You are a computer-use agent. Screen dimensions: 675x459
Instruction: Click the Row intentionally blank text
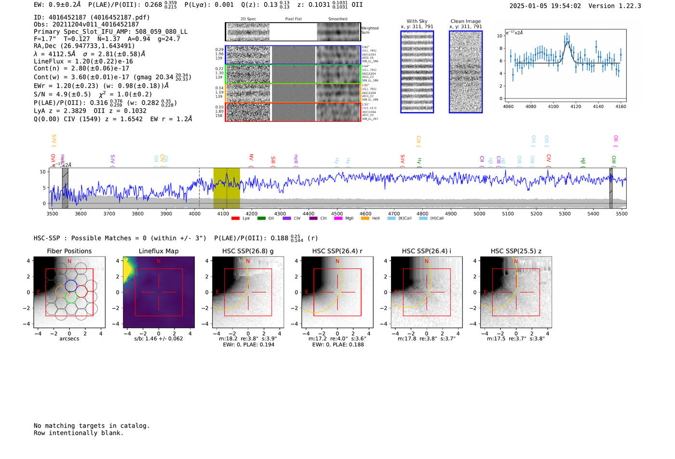click(79, 433)
